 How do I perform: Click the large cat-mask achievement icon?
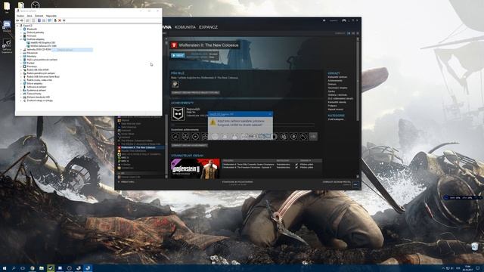pos(178,114)
